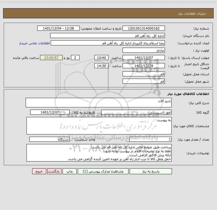Click the validity time field 14:30
The width and height of the screenshot is (217, 210).
point(101,66)
